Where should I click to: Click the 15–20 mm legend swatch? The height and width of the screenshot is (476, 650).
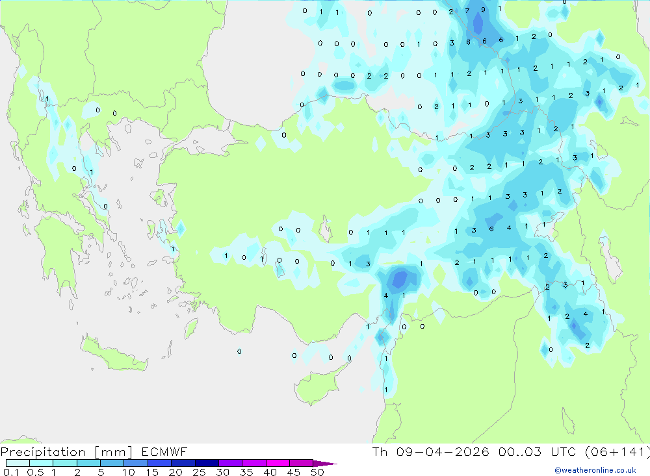(x=159, y=463)
